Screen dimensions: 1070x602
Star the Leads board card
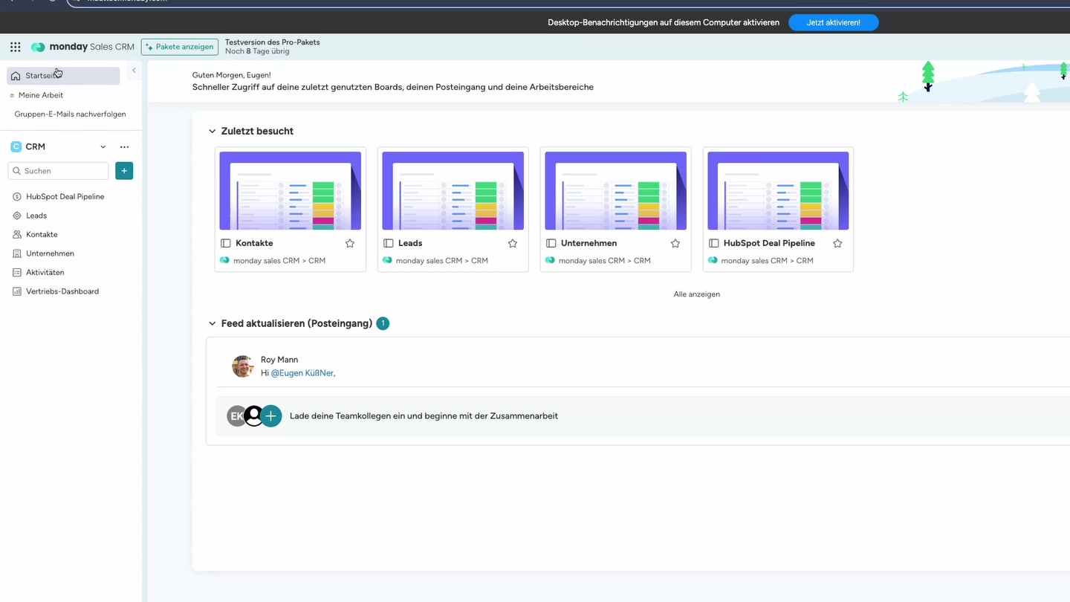point(512,243)
